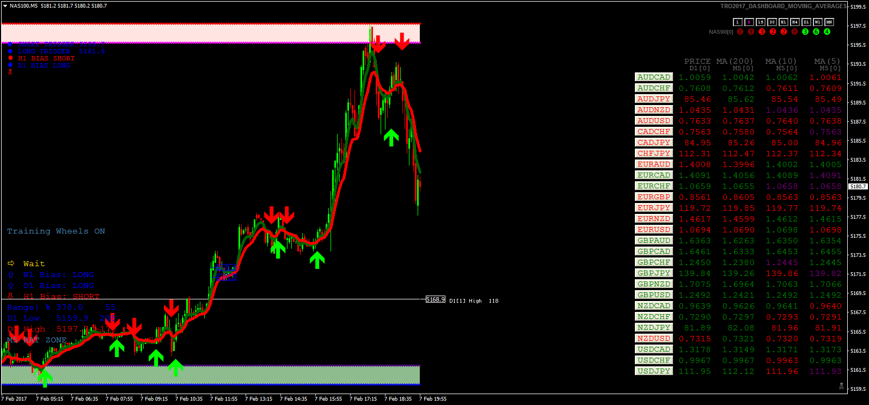
Task: Switch to the D1 timeframe button
Action: (806, 22)
